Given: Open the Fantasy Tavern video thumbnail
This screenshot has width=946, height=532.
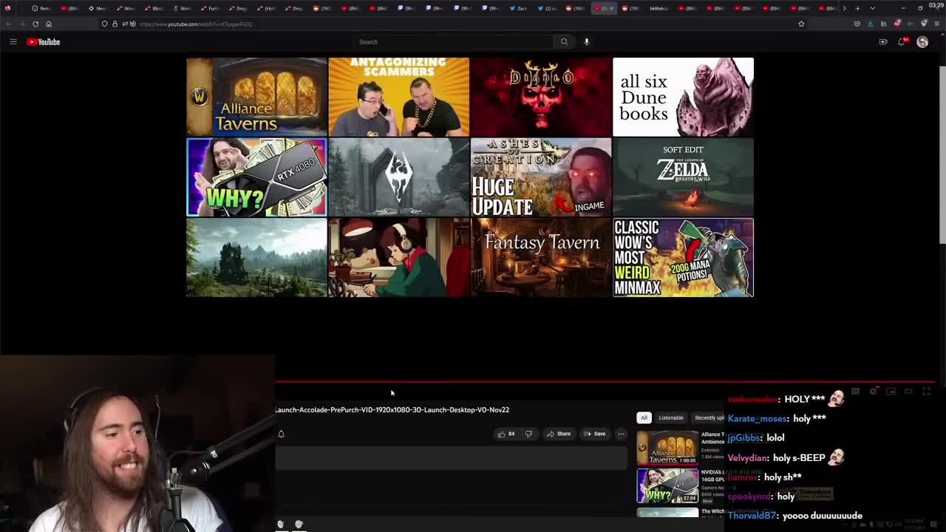Looking at the screenshot, I should pos(541,257).
